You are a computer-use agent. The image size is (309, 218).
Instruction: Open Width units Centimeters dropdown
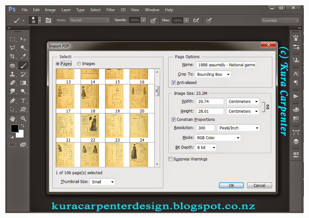tap(243, 102)
